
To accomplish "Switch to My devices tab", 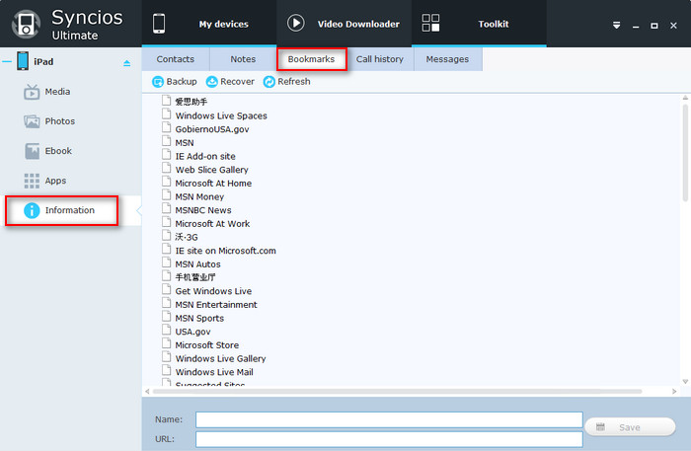I will click(x=209, y=24).
